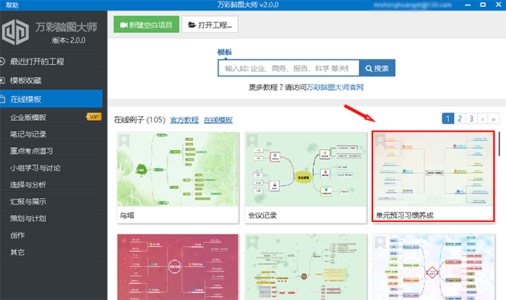The width and height of the screenshot is (506, 300).
Task: Click the VIP badge beside 企业版模板
Action: (x=94, y=116)
